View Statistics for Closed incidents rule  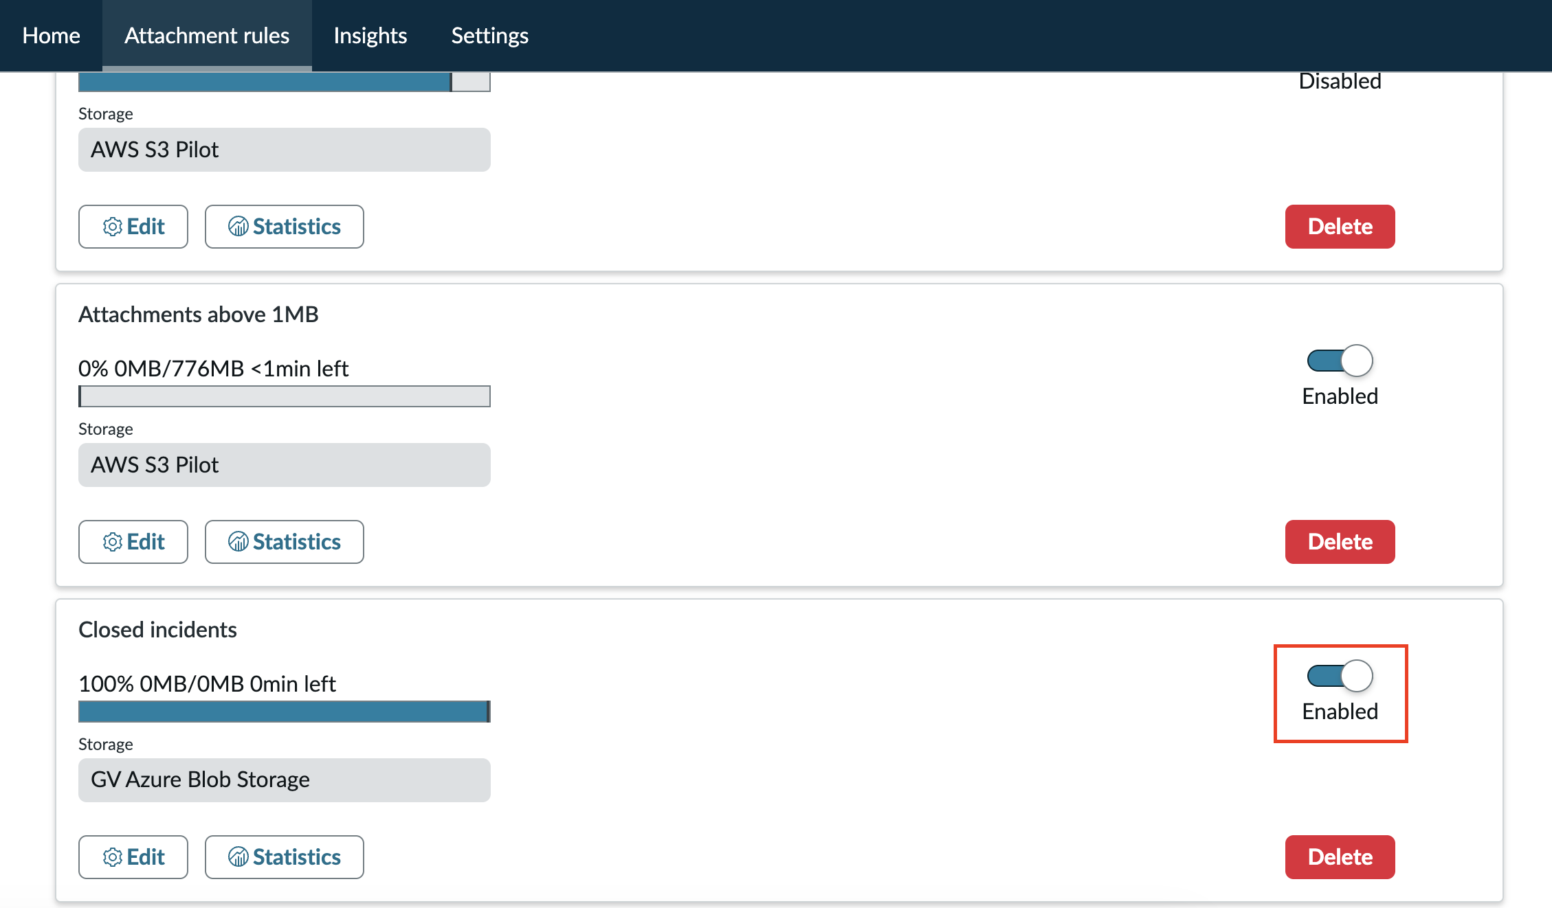coord(285,857)
